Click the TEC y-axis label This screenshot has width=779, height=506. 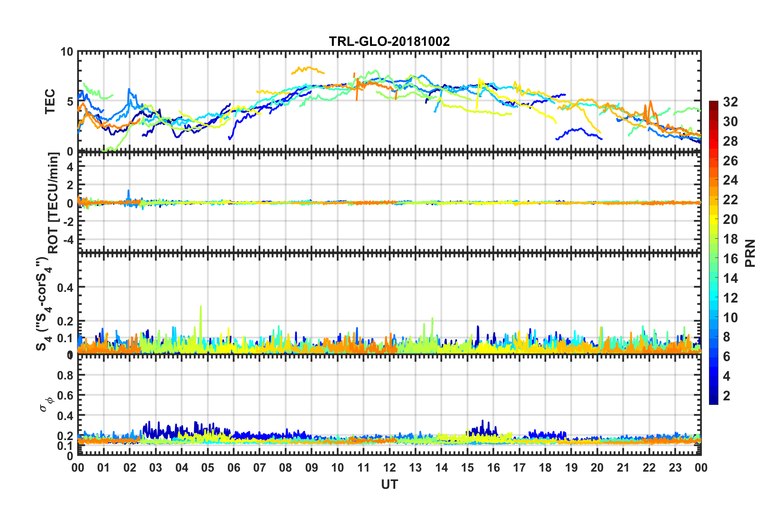click(50, 101)
